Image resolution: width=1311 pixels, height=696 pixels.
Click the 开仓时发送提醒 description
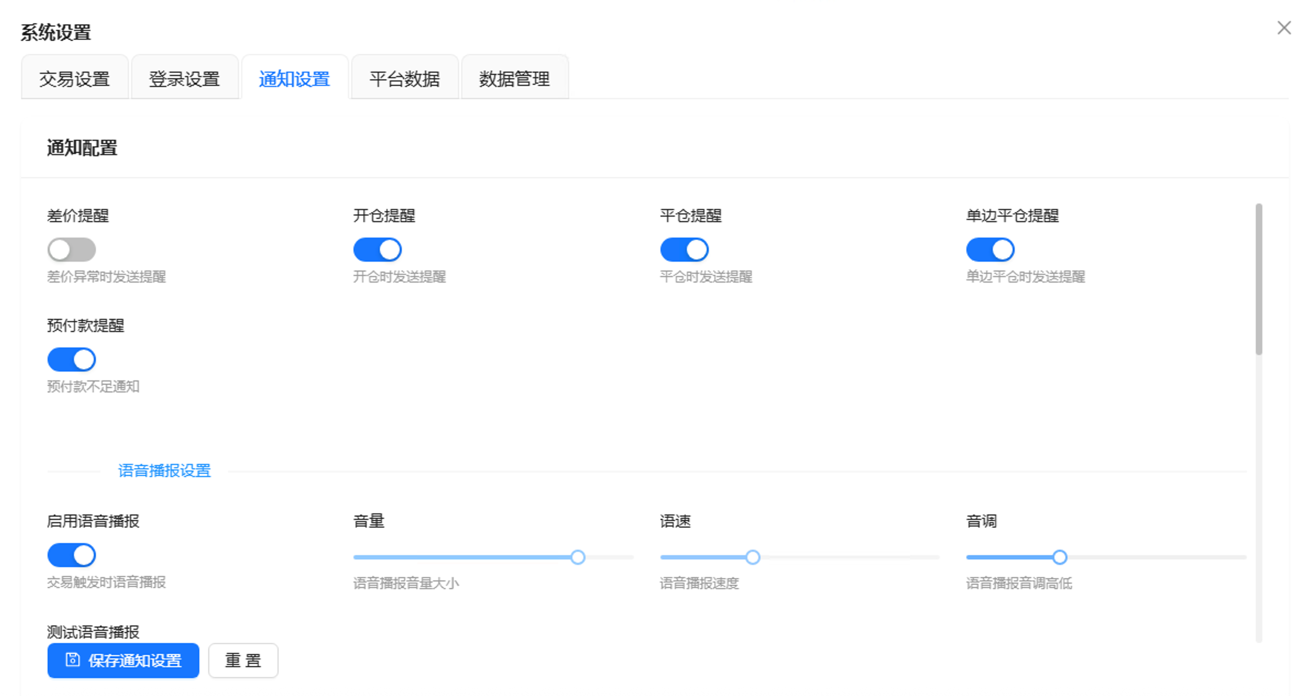[400, 277]
